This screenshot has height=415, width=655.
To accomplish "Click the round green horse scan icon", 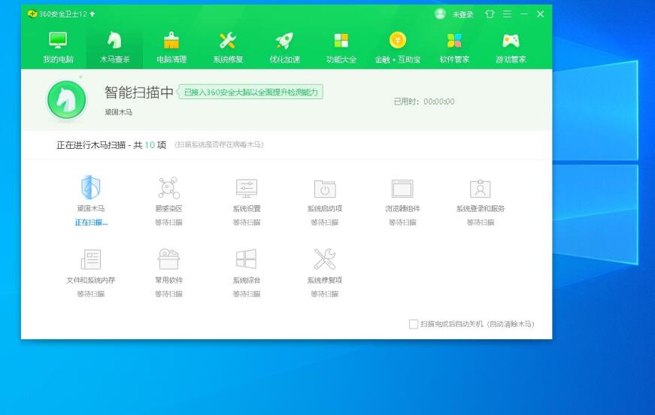I will [66, 100].
